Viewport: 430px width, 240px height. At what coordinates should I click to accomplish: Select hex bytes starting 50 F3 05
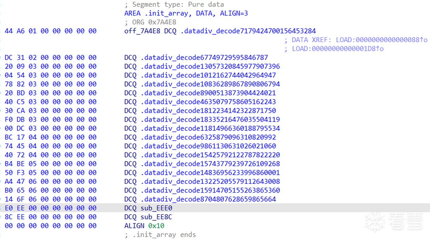point(51,173)
